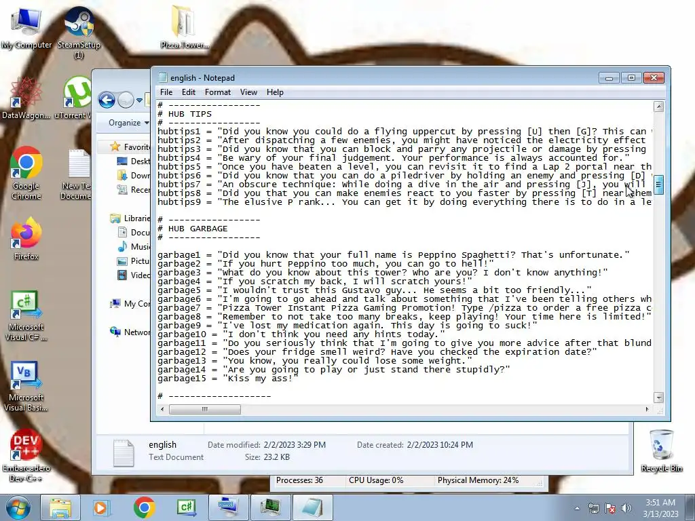The height and width of the screenshot is (521, 695).
Task: Select Google Chrome desktop shortcut
Action: (x=26, y=174)
